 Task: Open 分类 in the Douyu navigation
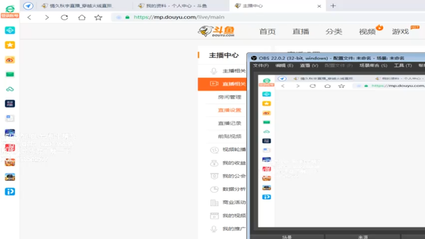(x=334, y=31)
